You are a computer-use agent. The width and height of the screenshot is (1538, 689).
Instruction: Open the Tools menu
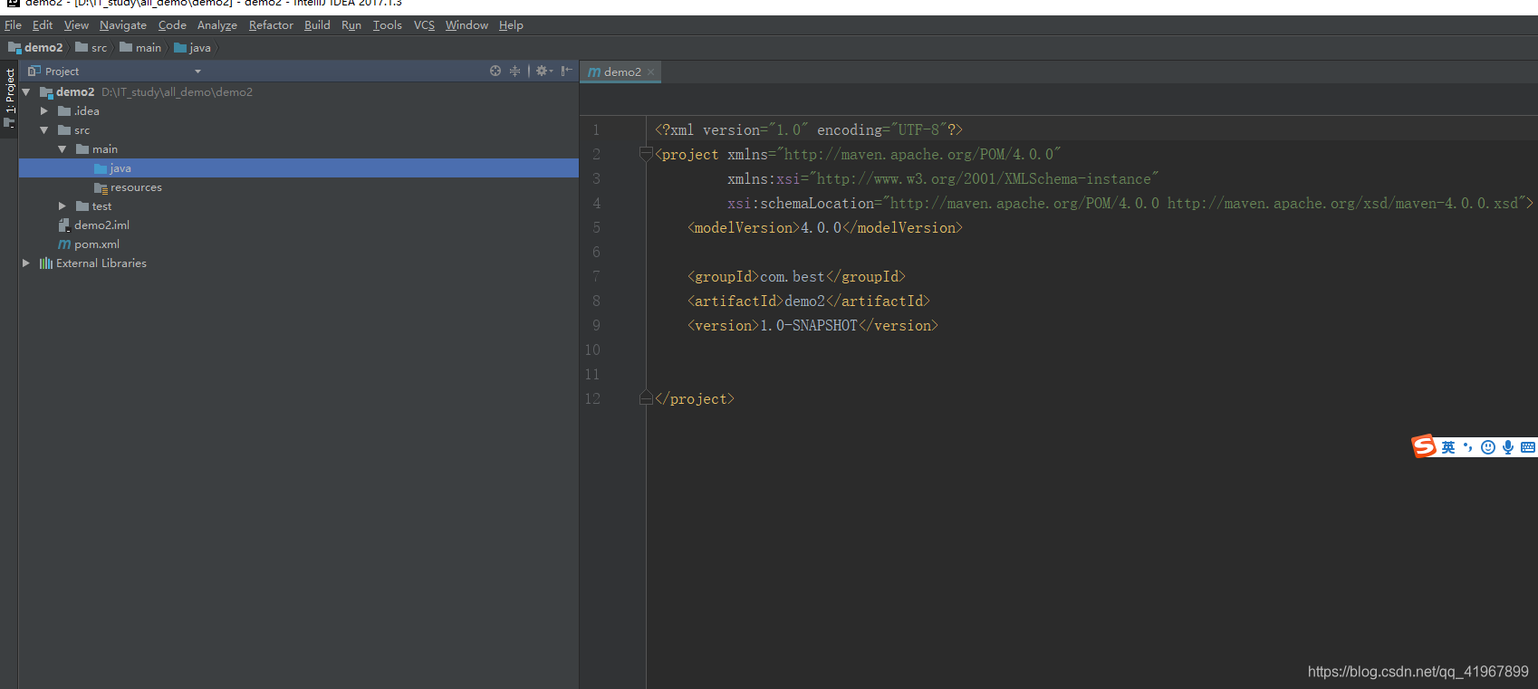point(388,25)
